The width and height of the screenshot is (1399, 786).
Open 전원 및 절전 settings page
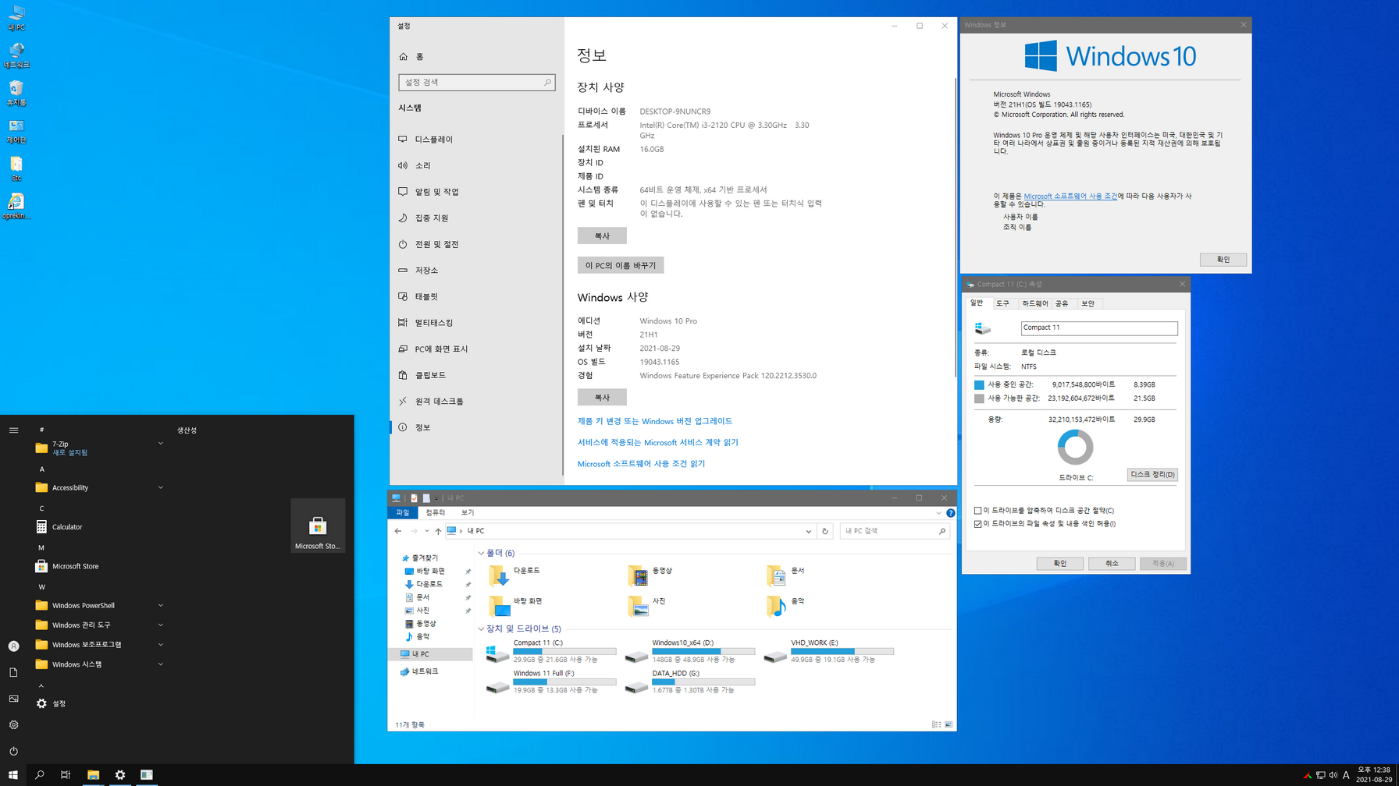476,244
